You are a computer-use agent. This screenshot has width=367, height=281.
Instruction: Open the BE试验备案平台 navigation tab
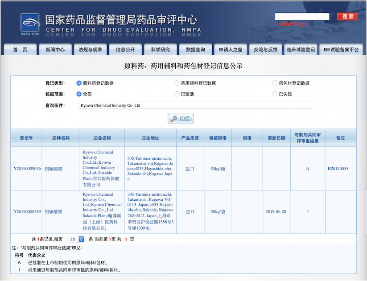[x=341, y=50]
